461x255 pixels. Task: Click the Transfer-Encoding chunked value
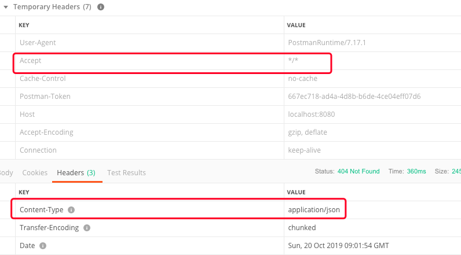click(302, 228)
